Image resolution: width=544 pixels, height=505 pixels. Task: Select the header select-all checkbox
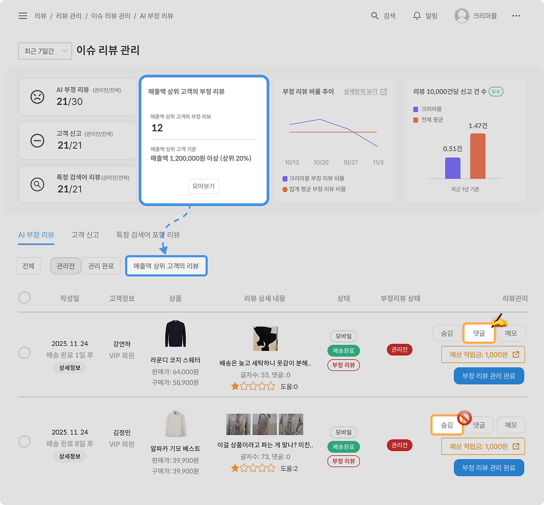24,298
